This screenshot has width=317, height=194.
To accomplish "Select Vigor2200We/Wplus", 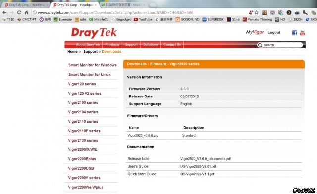I will point(86,187).
